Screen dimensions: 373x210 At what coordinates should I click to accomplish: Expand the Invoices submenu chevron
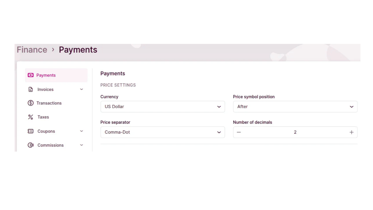coord(82,89)
